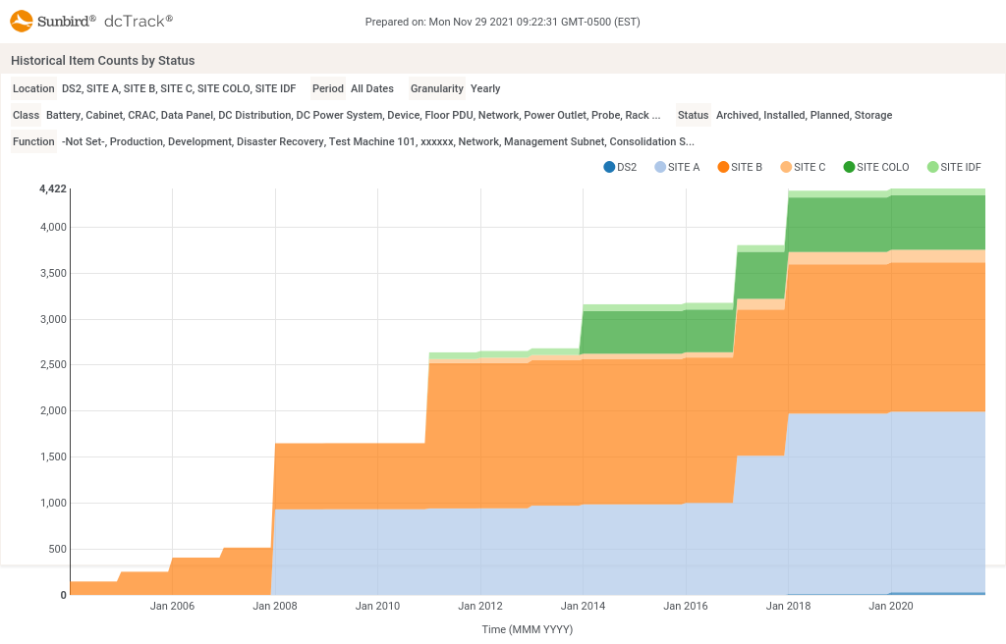
Task: Toggle DS2 series in legend
Action: click(x=620, y=167)
